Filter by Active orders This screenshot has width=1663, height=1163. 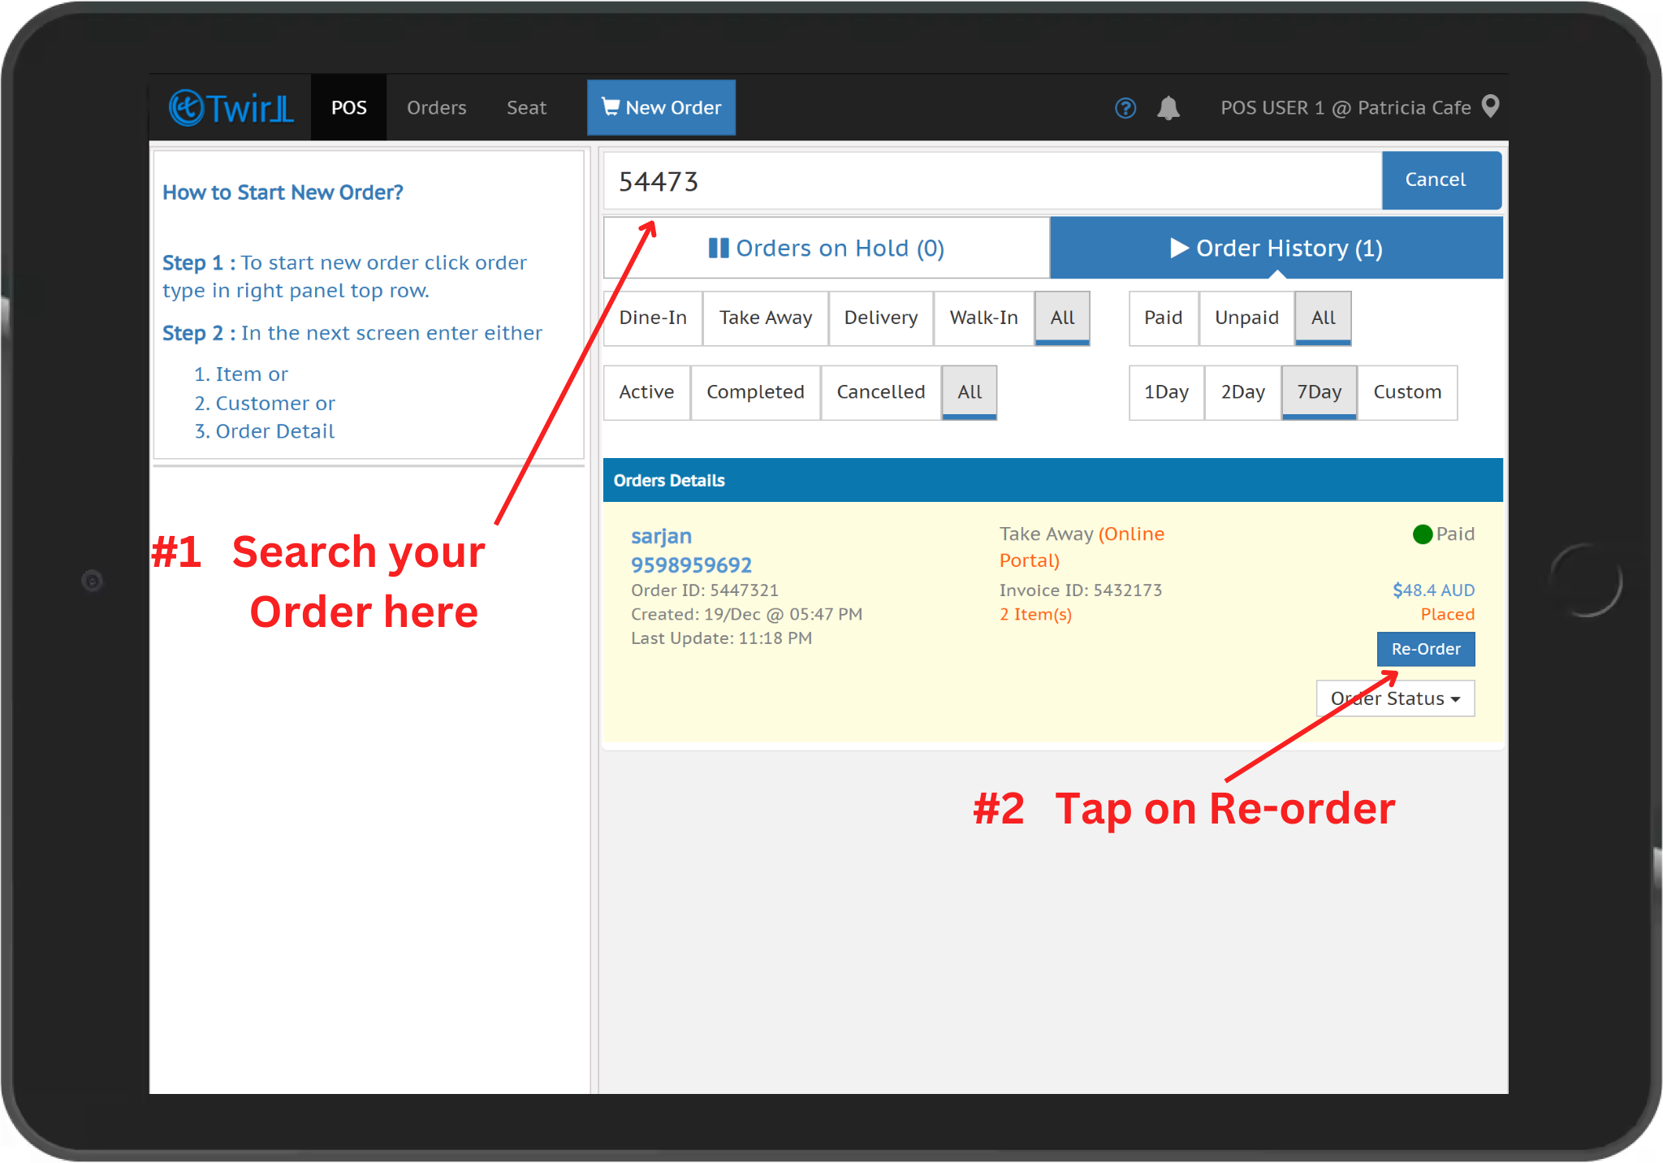(647, 393)
